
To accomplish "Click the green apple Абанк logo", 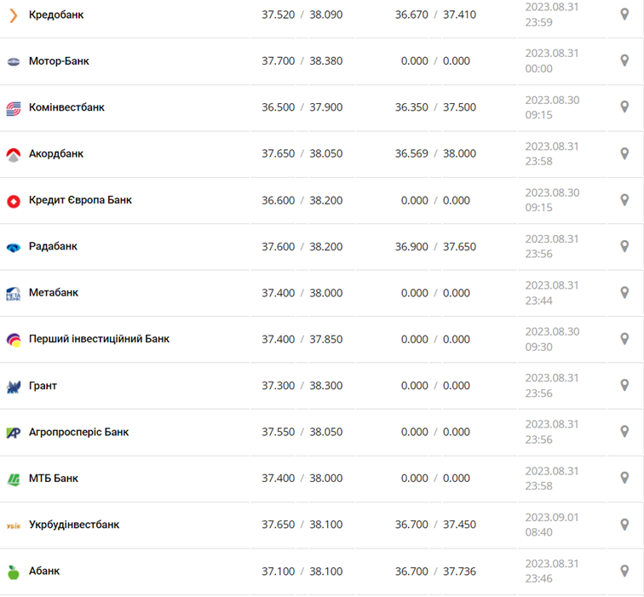I will coord(14,571).
